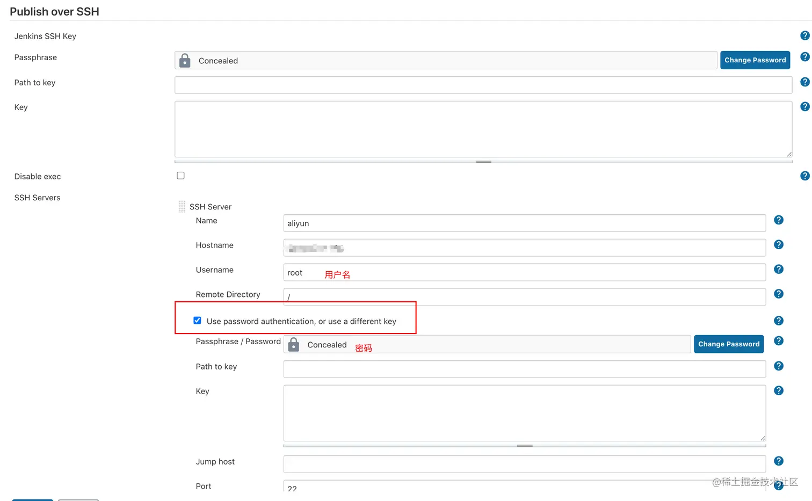Focus the global Key textarea
The height and width of the screenshot is (501, 812).
click(x=483, y=129)
